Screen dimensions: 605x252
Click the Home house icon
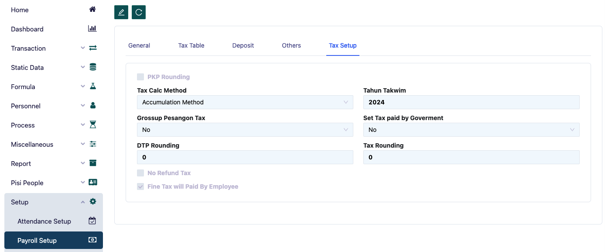[x=92, y=10]
